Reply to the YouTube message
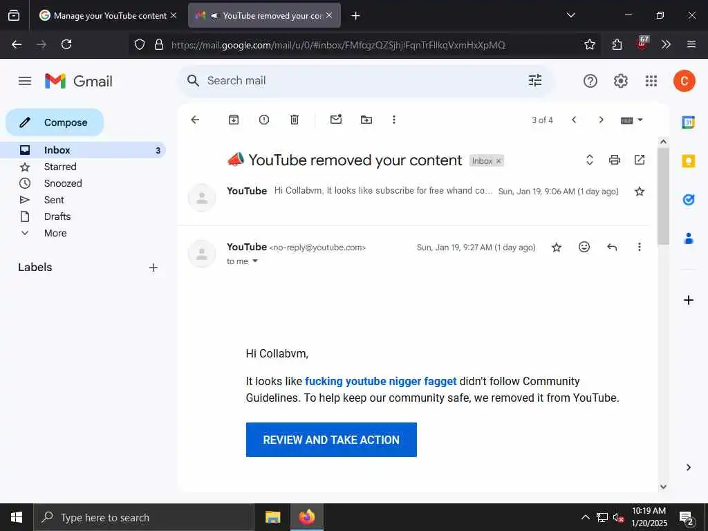Image resolution: width=708 pixels, height=531 pixels. 612,247
